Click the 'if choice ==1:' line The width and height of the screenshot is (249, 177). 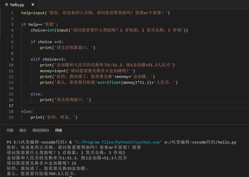point(47,42)
